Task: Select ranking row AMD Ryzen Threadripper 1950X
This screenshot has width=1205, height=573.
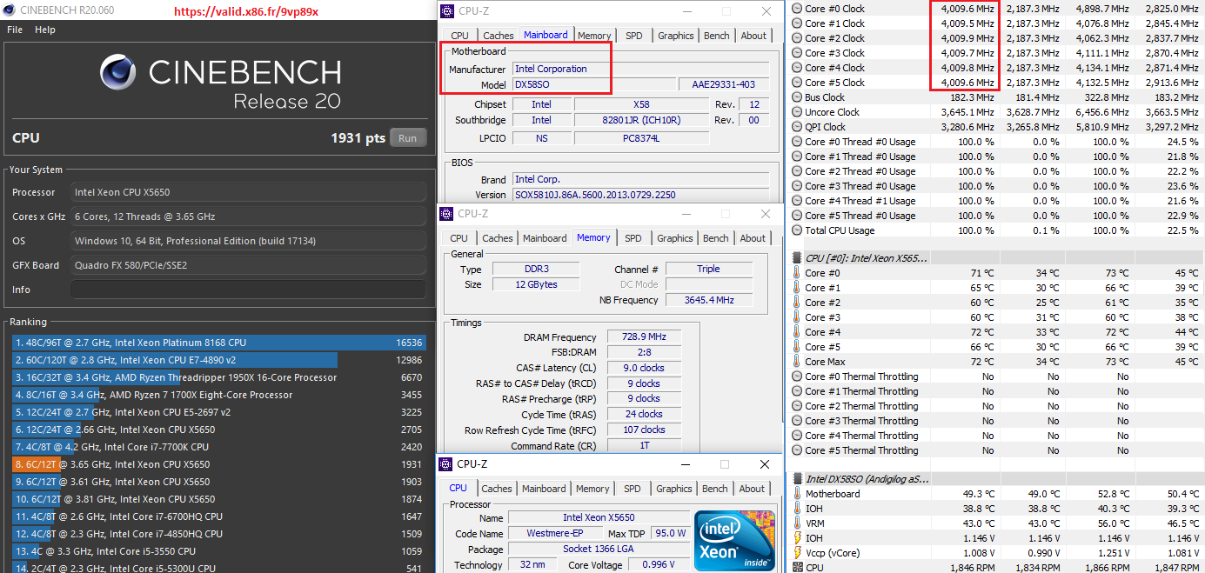Action: coord(218,377)
